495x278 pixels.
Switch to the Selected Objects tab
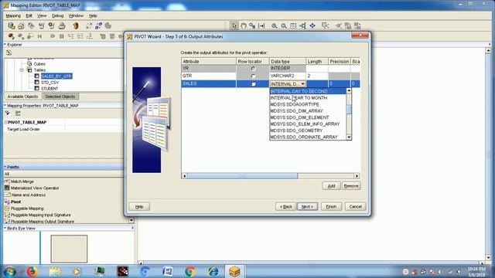pyautogui.click(x=60, y=97)
